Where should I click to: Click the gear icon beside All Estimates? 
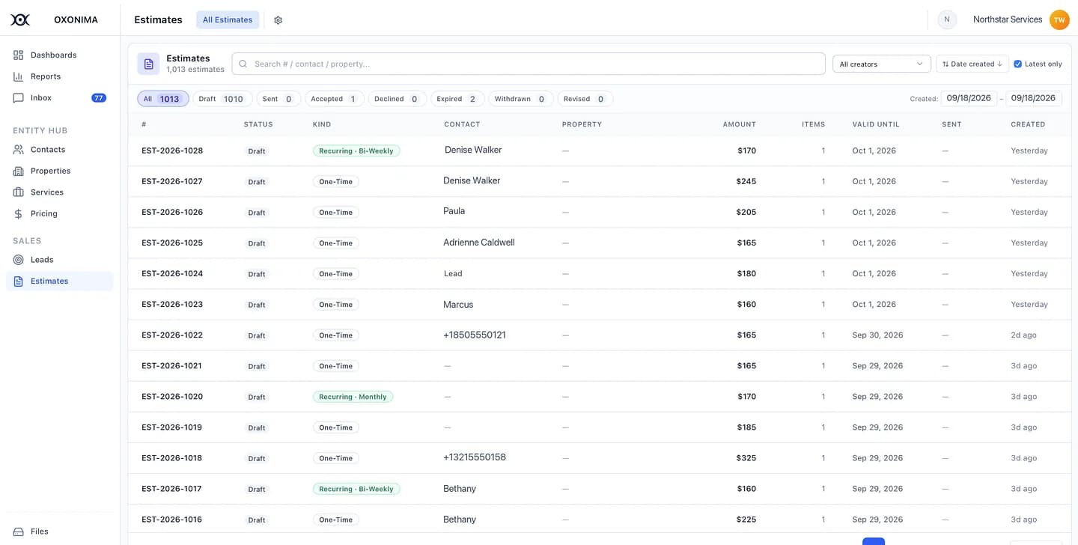point(278,20)
